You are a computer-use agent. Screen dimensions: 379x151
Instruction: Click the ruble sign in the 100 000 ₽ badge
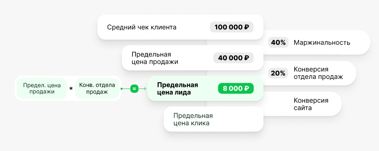pyautogui.click(x=247, y=27)
